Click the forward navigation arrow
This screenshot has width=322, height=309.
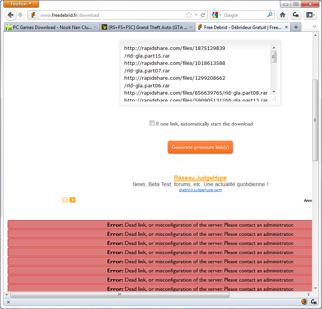(20, 15)
